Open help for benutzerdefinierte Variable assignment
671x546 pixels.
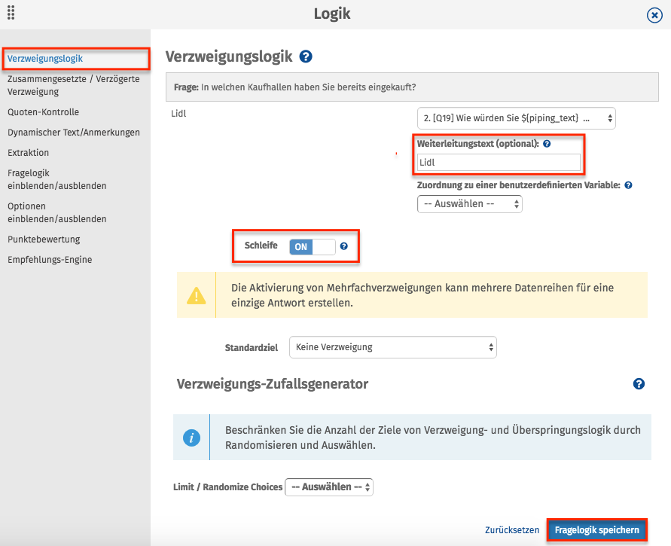628,185
